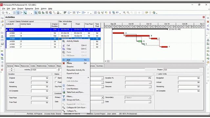The width and height of the screenshot is (210, 118).
Task: Open Print Preview from the toolbar
Action: tap(7, 13)
